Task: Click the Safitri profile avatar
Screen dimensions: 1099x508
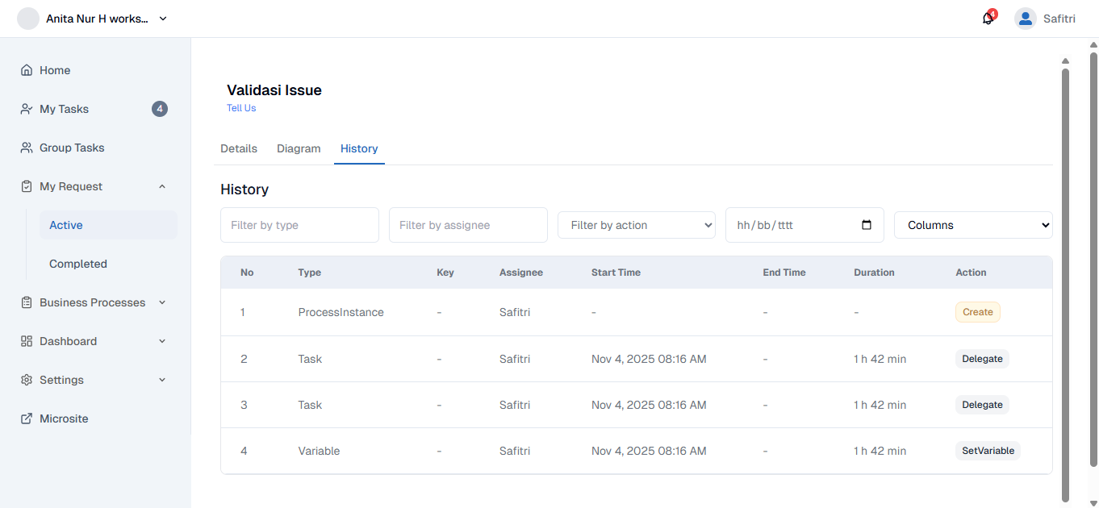Action: point(1025,18)
